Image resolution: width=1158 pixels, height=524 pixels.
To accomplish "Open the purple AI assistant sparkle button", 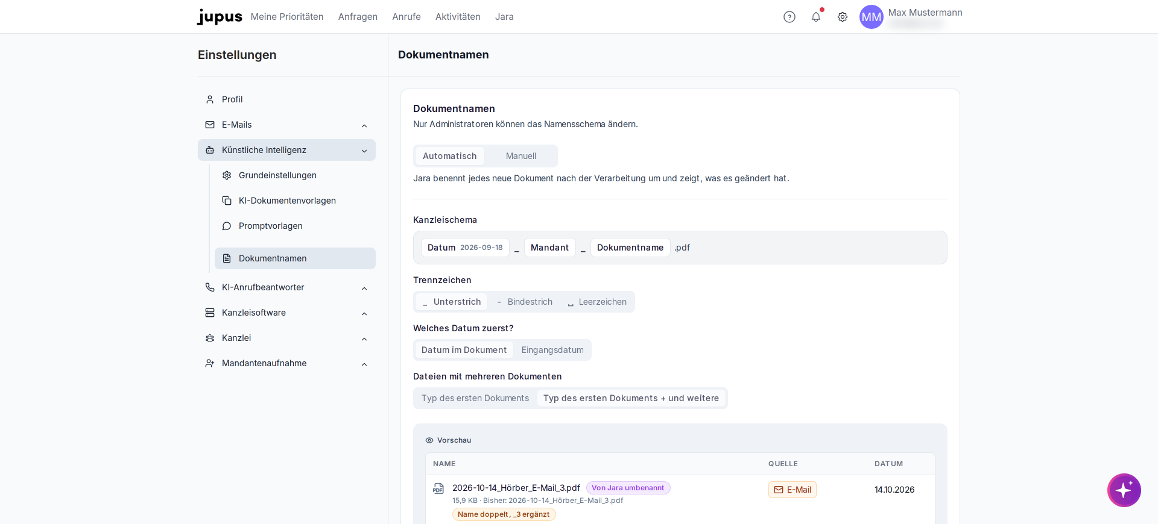I will click(1124, 490).
